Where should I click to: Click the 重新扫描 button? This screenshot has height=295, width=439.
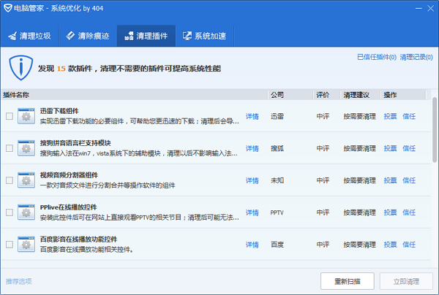348,281
